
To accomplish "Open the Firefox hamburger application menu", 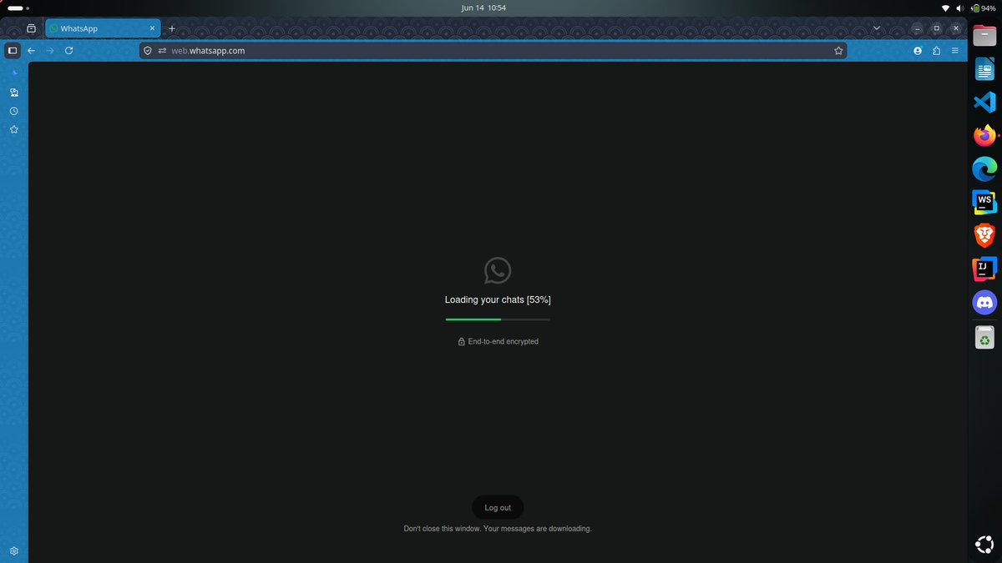I will (955, 51).
